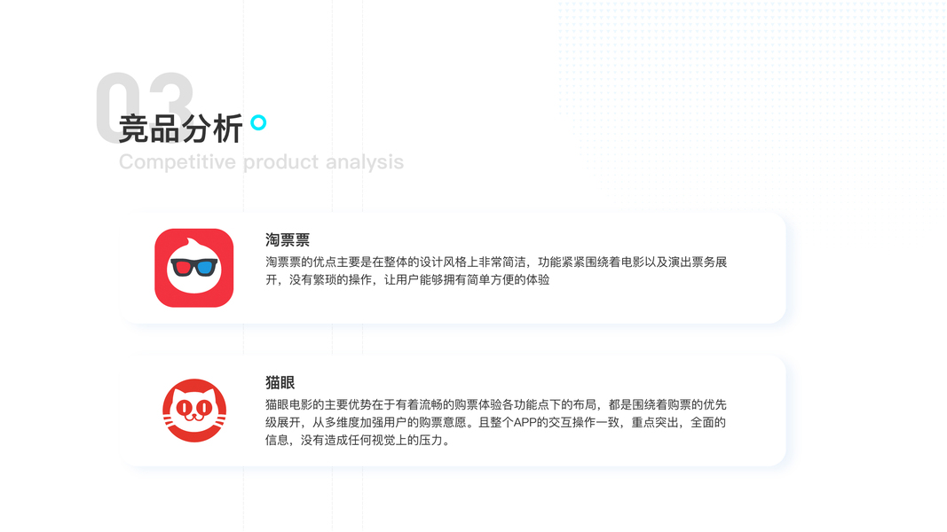The width and height of the screenshot is (947, 532).
Task: Click the word APP in the Maoyan description
Action: pos(525,422)
